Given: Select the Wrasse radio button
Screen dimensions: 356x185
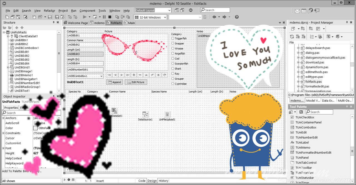Looking at the screenshot, I should (x=173, y=48).
